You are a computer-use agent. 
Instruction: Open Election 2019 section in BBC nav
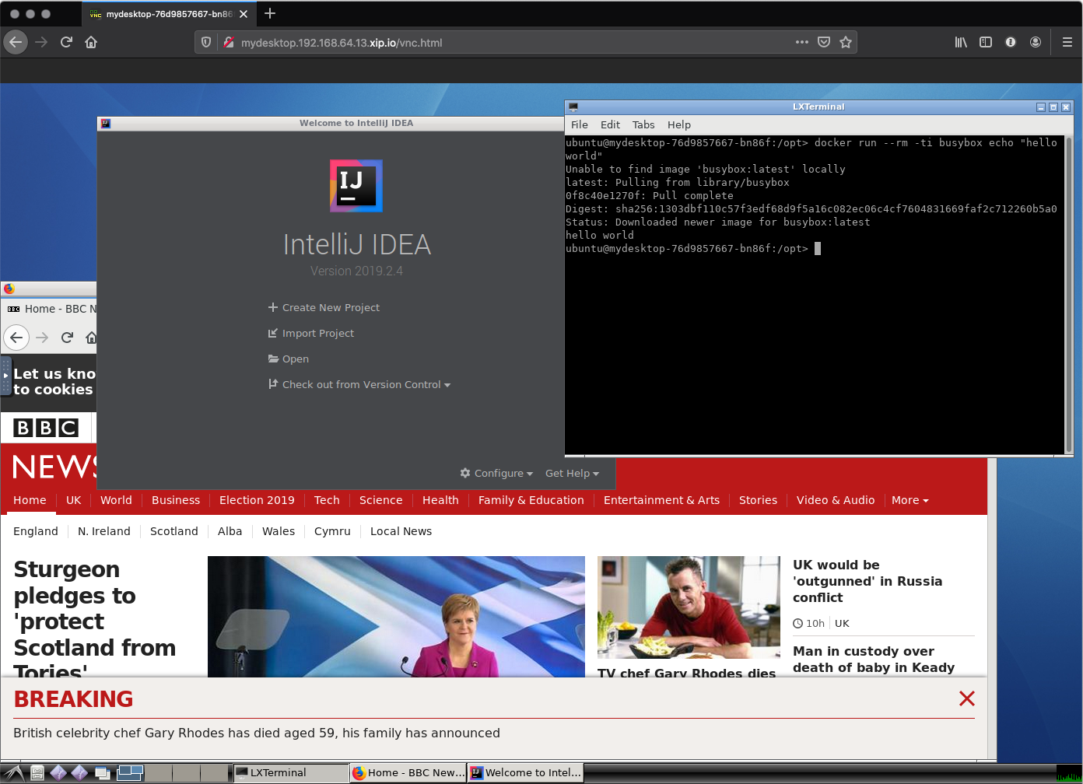pyautogui.click(x=257, y=500)
